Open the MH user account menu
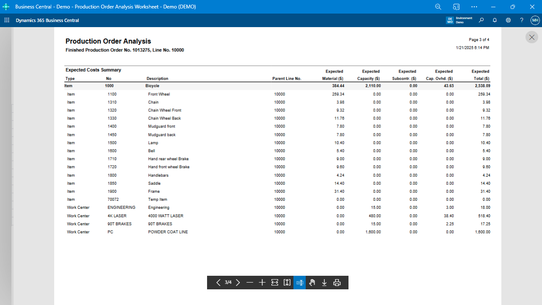This screenshot has width=542, height=305. pos(535,20)
